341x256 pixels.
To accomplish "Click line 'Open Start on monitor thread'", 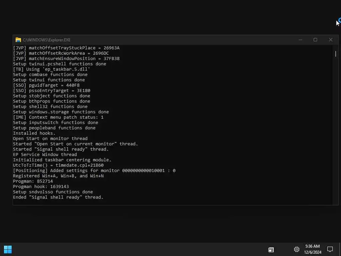I will click(x=50, y=138).
